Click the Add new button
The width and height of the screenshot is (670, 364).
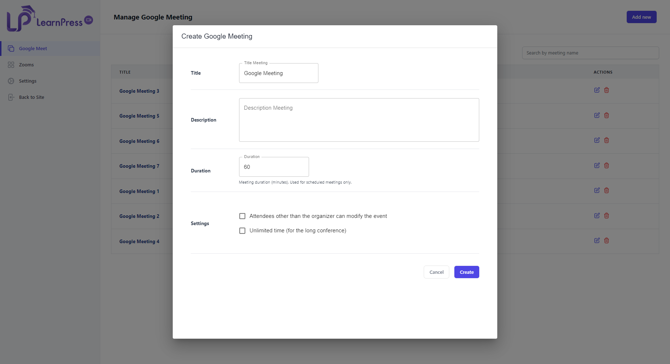pos(641,17)
